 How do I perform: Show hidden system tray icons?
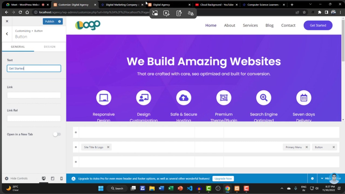point(282,188)
